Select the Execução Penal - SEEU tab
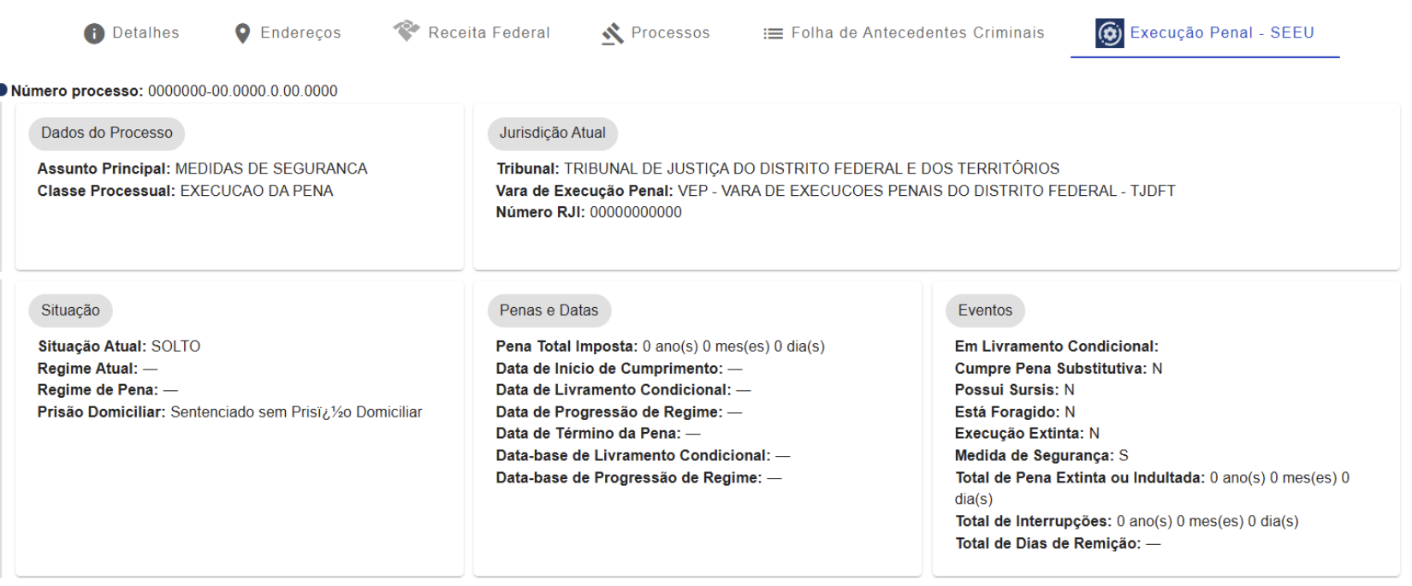The width and height of the screenshot is (1412, 586). coord(1221,33)
